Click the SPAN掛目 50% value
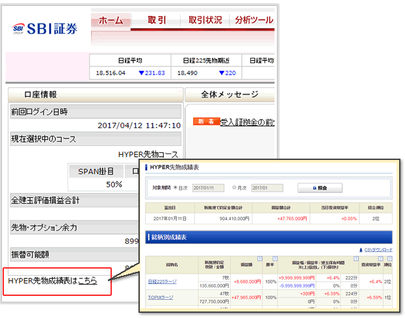Screen dimensions: 405x318 [114, 185]
